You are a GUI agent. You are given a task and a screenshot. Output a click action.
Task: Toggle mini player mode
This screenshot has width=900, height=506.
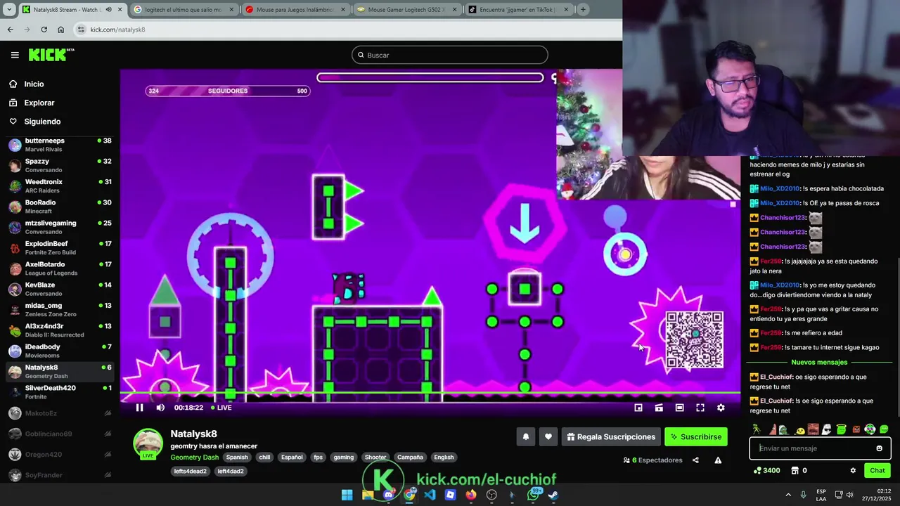click(x=638, y=408)
